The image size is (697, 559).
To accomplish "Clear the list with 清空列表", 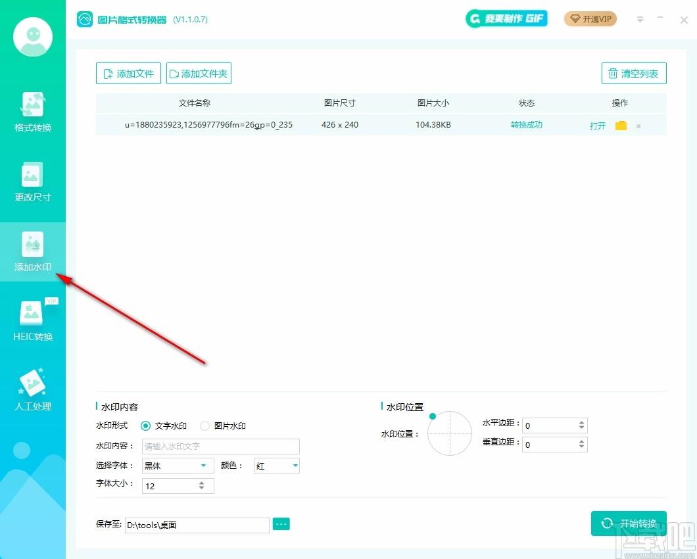I will 634,74.
